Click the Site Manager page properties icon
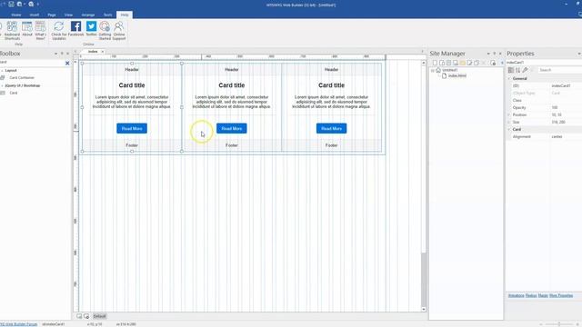The image size is (582, 327). click(493, 63)
